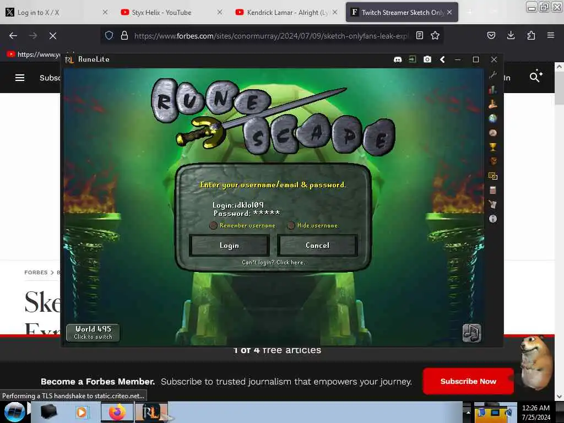This screenshot has height=423, width=564.
Task: Enable Hide username option
Action: (x=291, y=225)
